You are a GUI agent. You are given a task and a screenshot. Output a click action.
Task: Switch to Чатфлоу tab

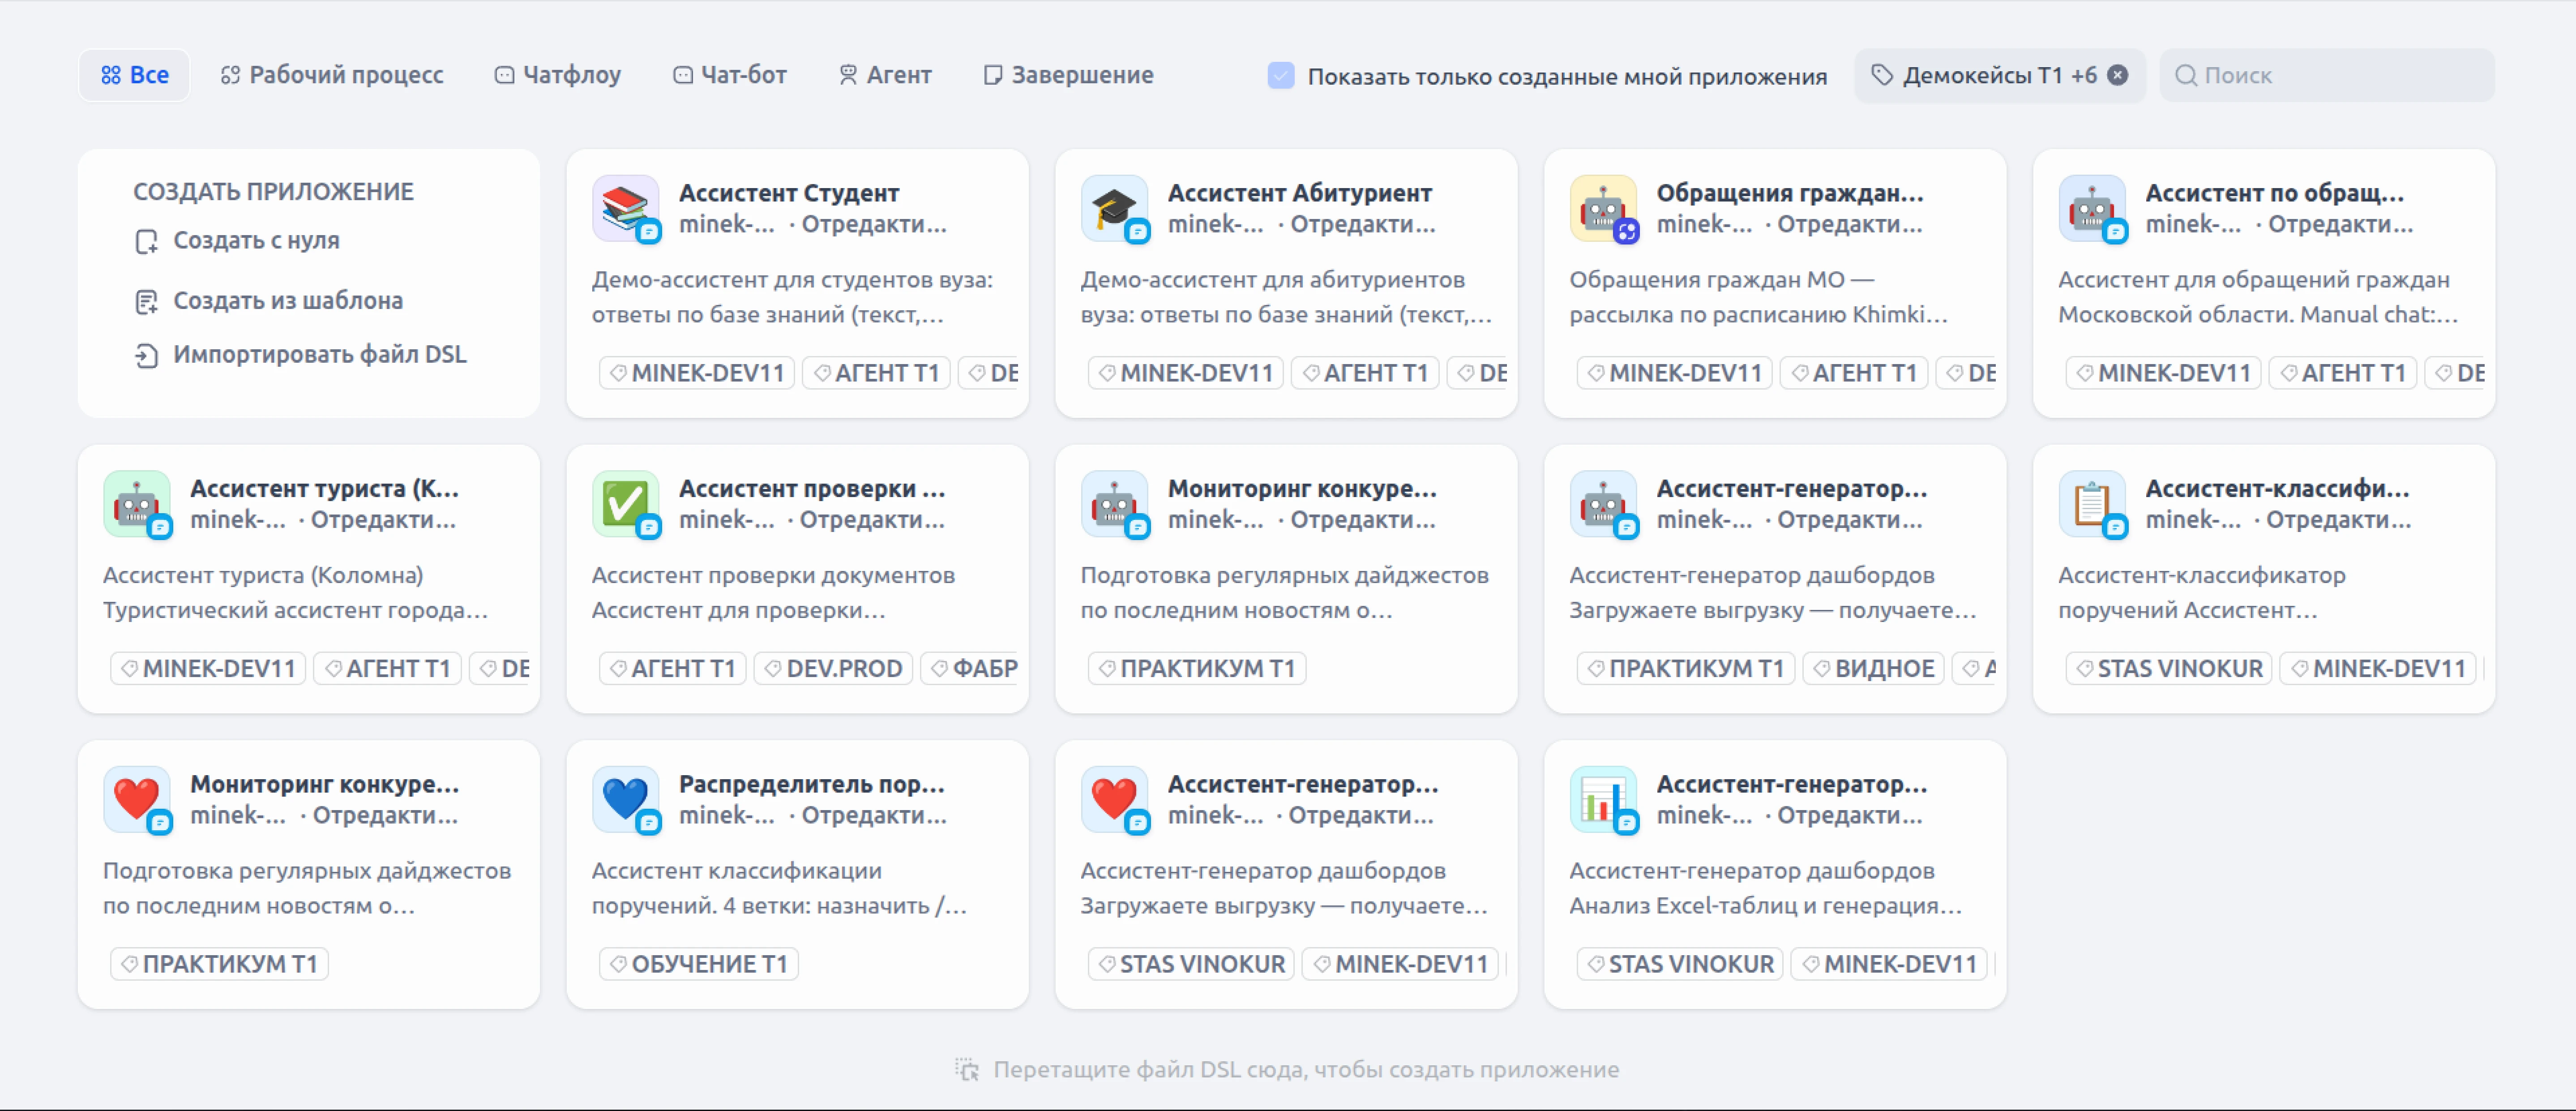558,75
